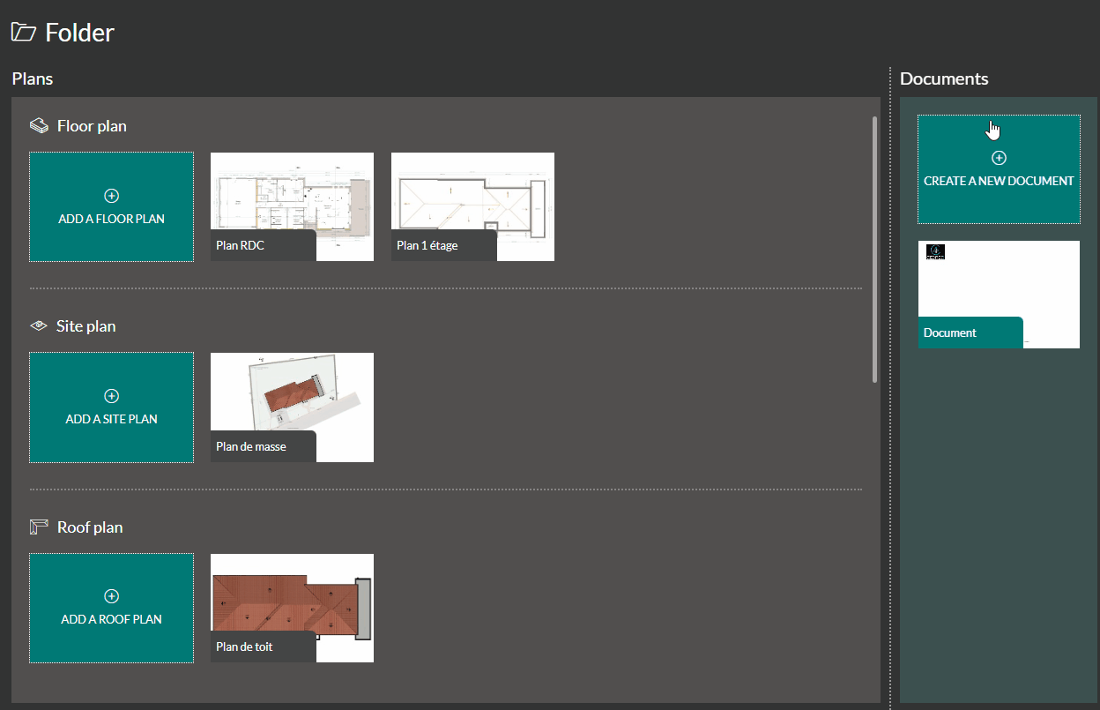The image size is (1100, 710).
Task: Click the Roof plan section icon
Action: tap(39, 527)
